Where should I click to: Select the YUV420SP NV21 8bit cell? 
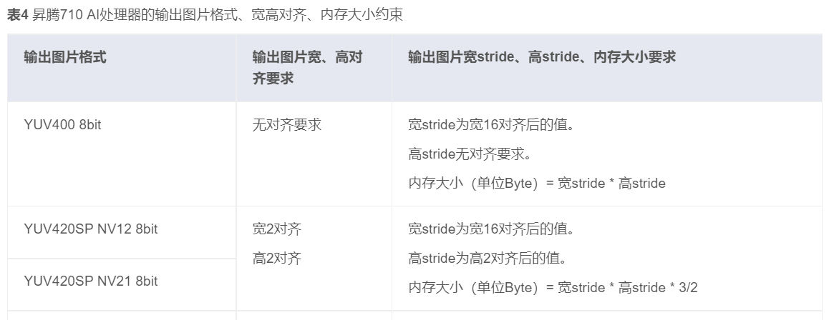(x=91, y=281)
